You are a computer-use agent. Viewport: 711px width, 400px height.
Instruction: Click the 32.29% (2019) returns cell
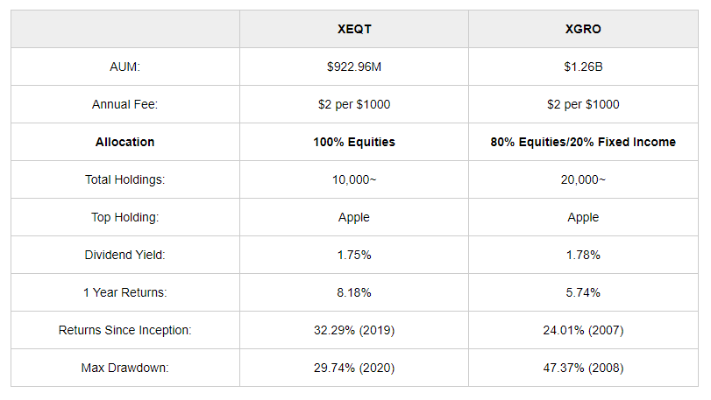(x=354, y=330)
